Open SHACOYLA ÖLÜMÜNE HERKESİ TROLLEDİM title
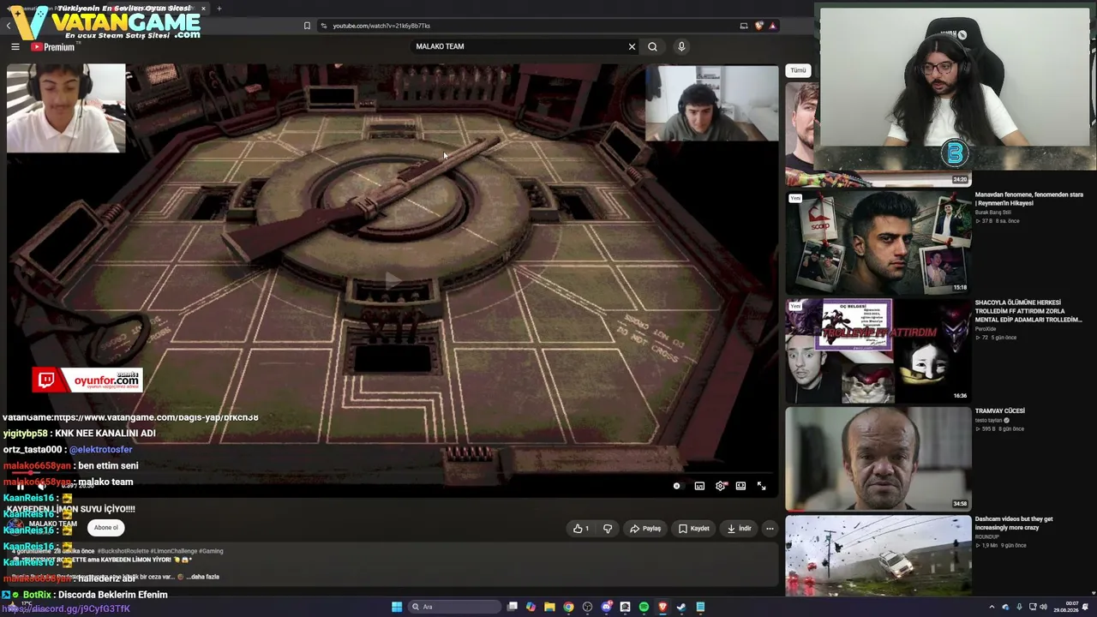Viewport: 1097px width, 617px height. pos(1028,311)
